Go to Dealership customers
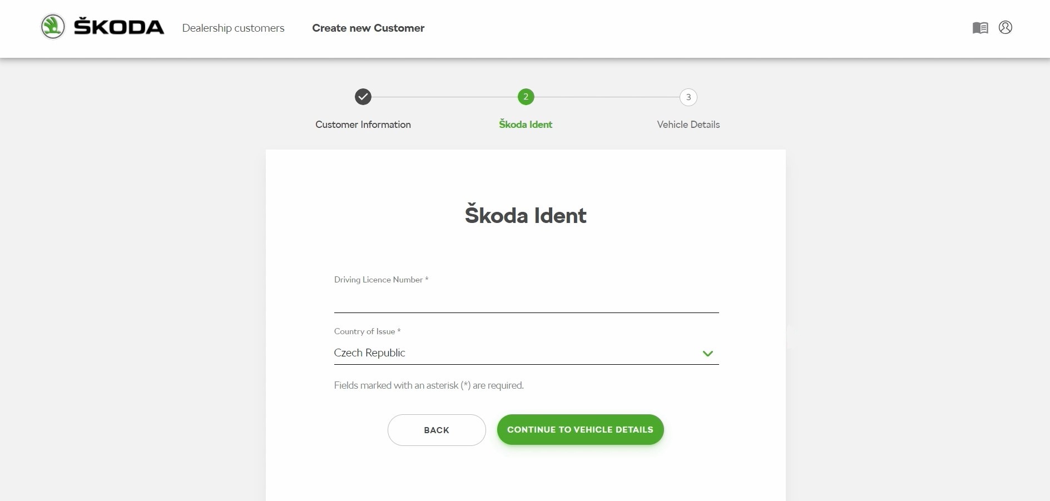 click(x=233, y=28)
